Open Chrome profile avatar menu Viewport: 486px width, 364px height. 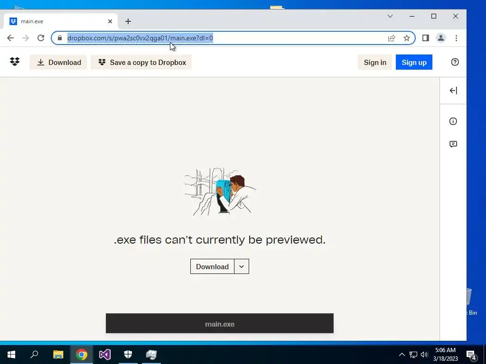tap(441, 38)
